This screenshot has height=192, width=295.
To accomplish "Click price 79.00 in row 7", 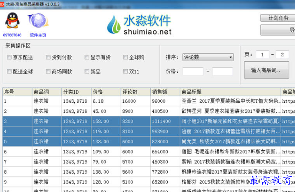I will click(x=99, y=162).
